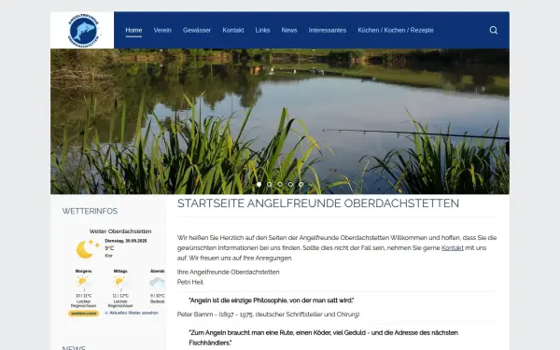This screenshot has width=560, height=350.
Task: Click the 'STARTSEITE ANGELFREUNDE OBERDACHSTETTEN' heading
Action: point(318,203)
